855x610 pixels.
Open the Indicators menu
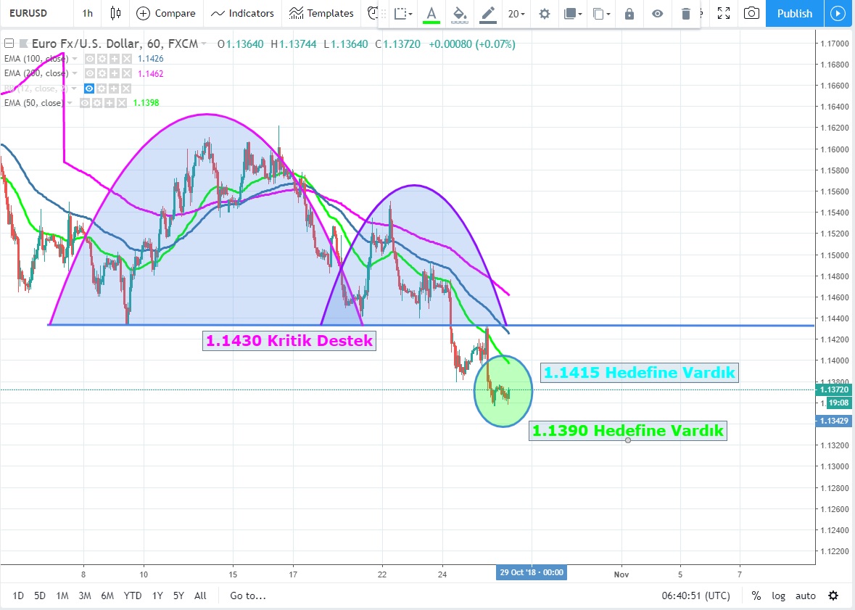point(243,13)
